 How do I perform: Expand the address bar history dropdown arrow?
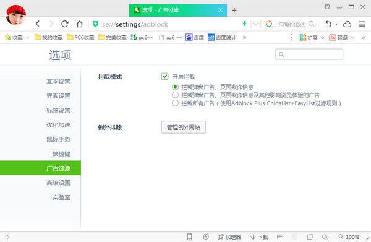click(x=256, y=24)
